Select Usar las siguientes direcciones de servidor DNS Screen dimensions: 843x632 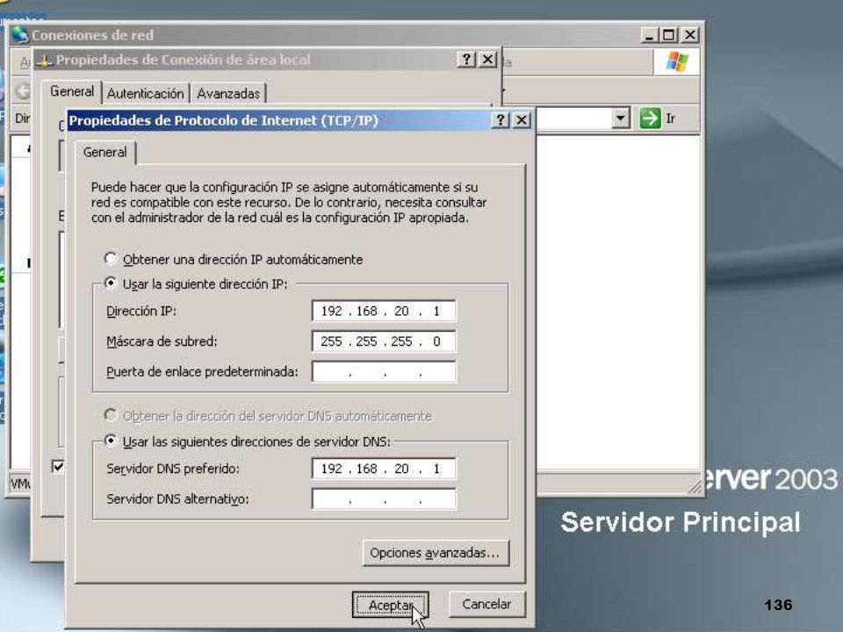point(111,442)
